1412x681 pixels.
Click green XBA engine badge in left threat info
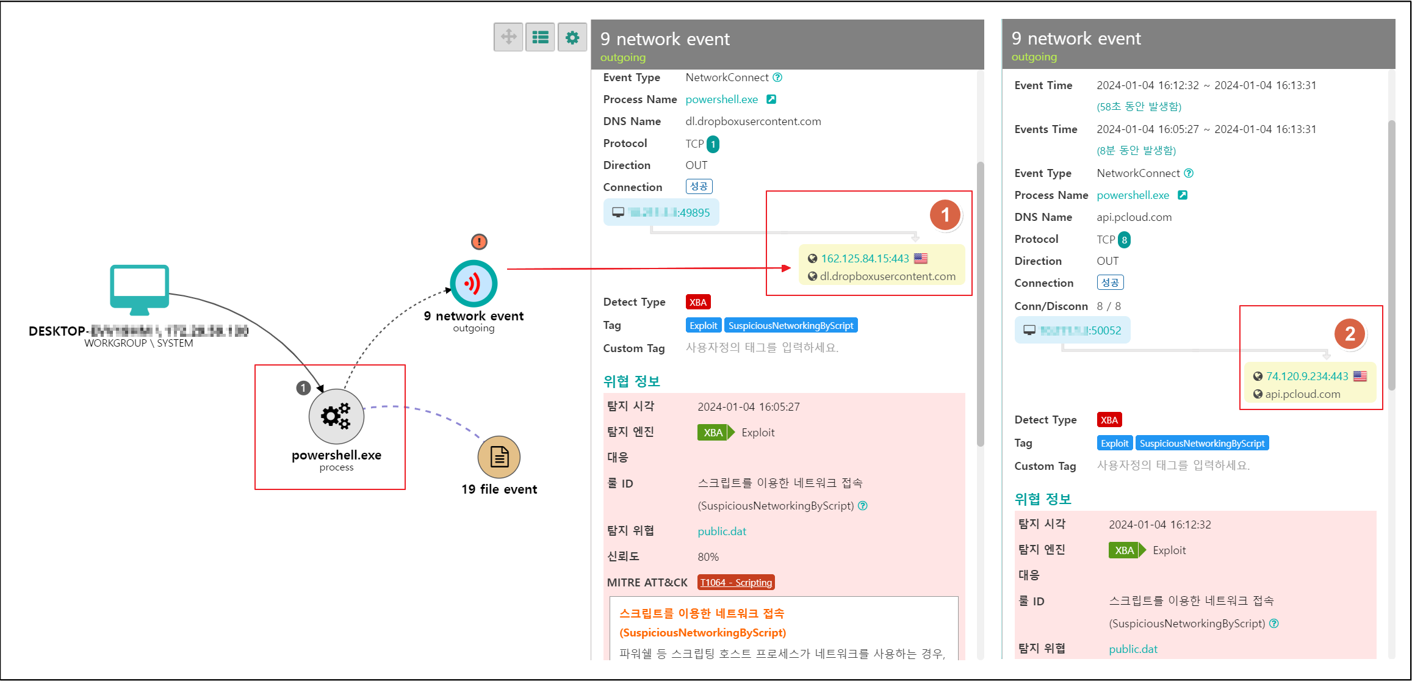coord(715,433)
